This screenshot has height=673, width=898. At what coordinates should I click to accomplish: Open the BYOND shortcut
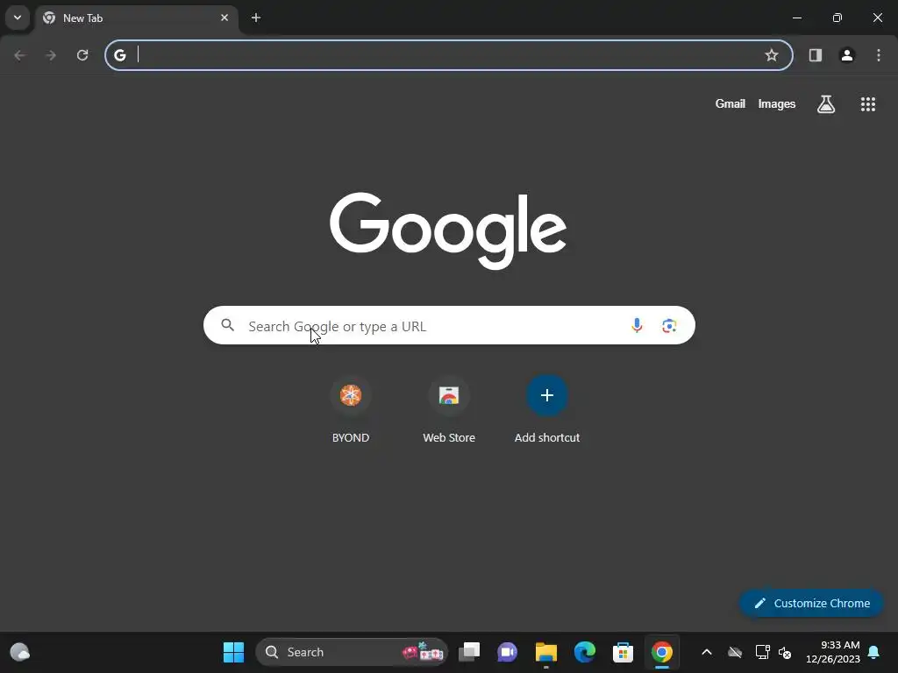351,409
